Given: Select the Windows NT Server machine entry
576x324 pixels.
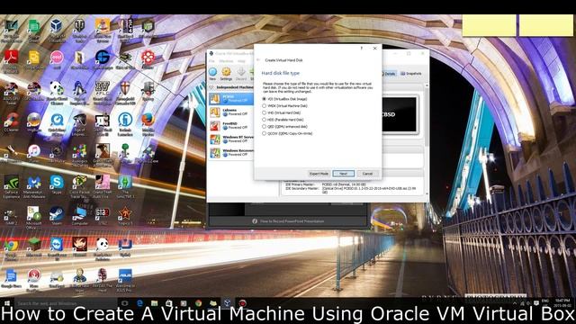Looking at the screenshot, I should pyautogui.click(x=231, y=139).
